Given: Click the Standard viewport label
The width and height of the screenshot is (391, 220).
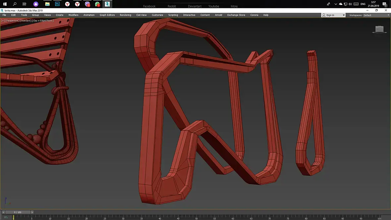Looking at the screenshot, I should (26, 21).
